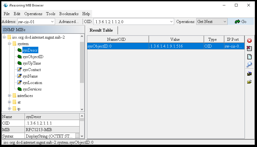Open the Address dropdown list

pos(52,22)
